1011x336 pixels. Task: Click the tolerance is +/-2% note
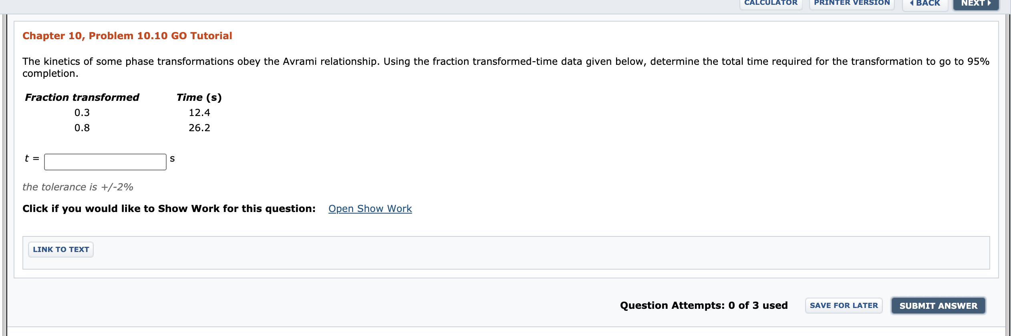click(78, 187)
